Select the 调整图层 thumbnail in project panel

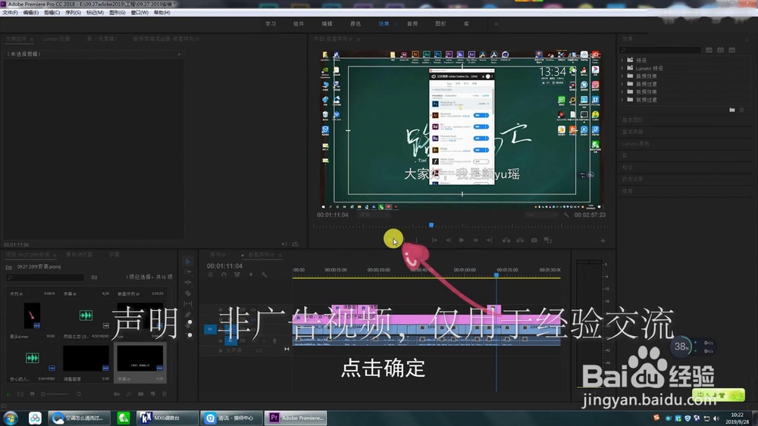click(86, 359)
